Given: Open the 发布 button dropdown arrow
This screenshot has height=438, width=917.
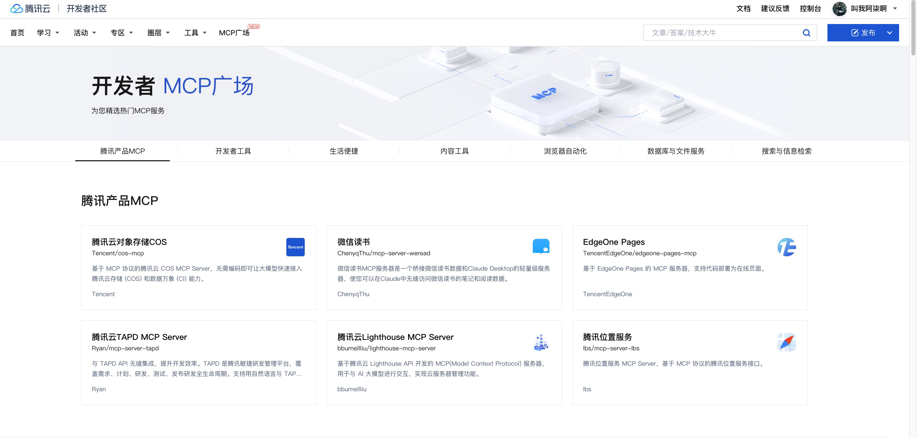Looking at the screenshot, I should (x=889, y=33).
